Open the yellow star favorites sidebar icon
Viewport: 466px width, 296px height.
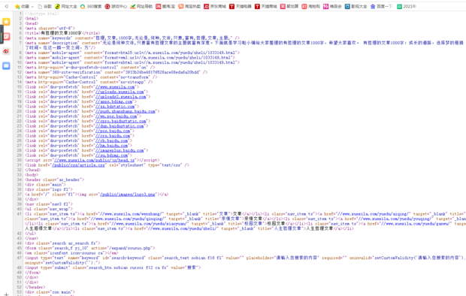pos(6,22)
